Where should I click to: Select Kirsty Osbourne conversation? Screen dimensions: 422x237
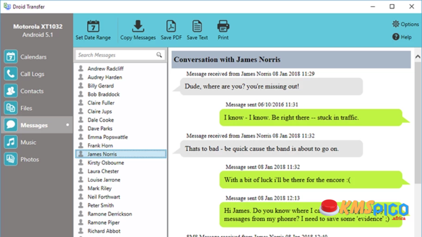pyautogui.click(x=105, y=163)
